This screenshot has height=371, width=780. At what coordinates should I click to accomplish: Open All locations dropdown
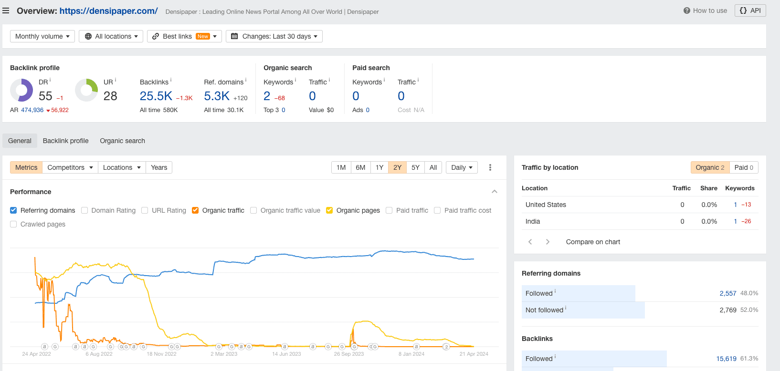[x=111, y=36]
